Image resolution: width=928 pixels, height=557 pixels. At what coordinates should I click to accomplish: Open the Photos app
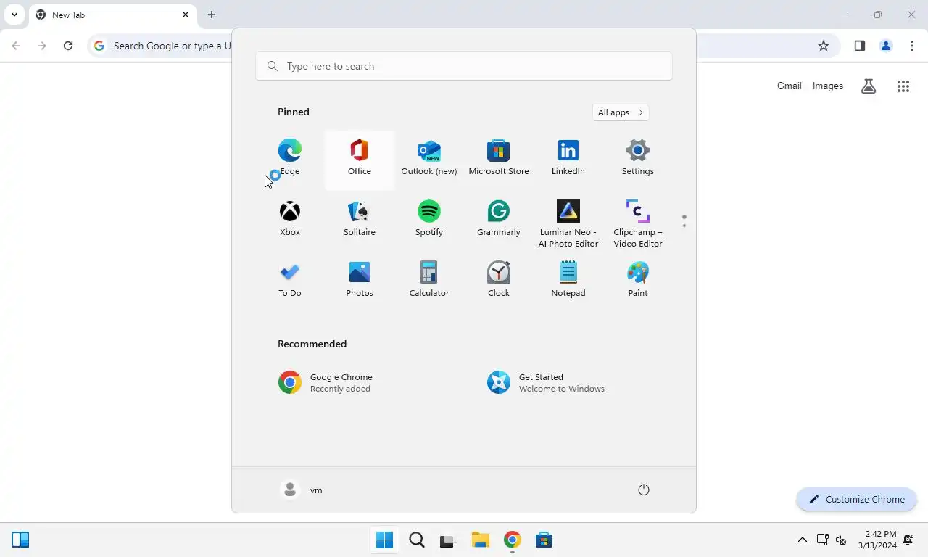tap(359, 280)
